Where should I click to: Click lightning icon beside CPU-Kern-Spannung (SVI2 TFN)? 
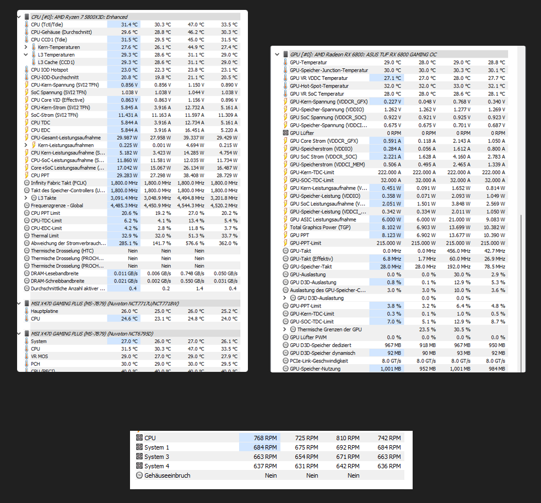tap(26, 85)
